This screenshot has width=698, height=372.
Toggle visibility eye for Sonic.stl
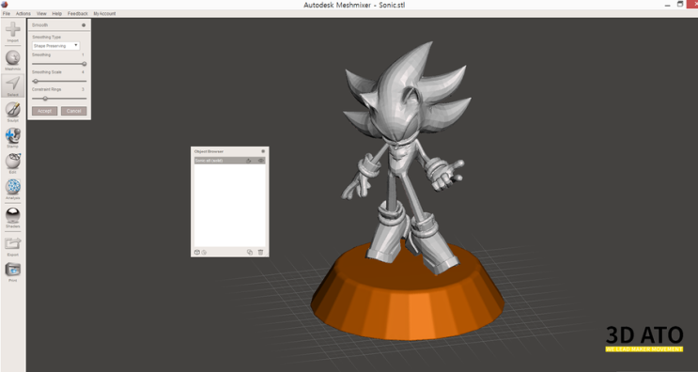point(261,161)
